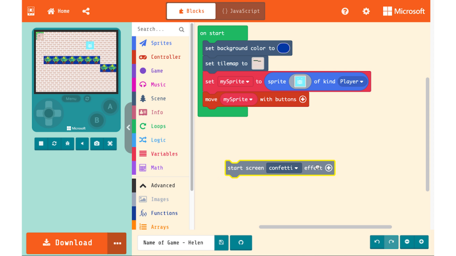
Task: Click the toolbox Search field
Action: point(156,29)
